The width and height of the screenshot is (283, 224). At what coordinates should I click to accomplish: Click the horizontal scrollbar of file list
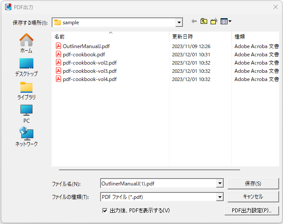(149, 170)
